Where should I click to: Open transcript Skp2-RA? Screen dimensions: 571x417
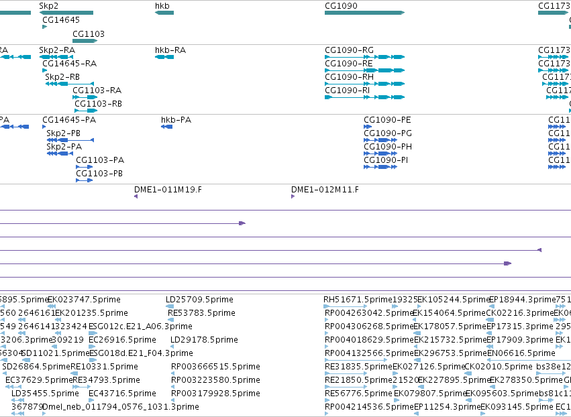(57, 50)
